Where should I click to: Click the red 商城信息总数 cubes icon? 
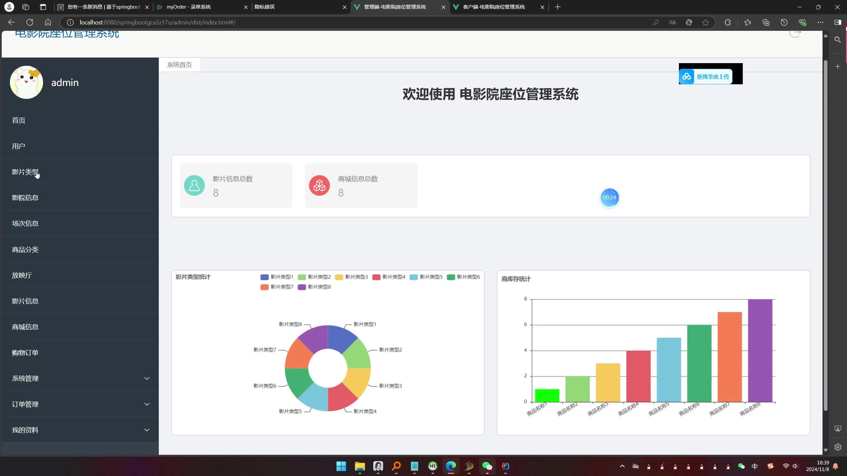pos(319,185)
